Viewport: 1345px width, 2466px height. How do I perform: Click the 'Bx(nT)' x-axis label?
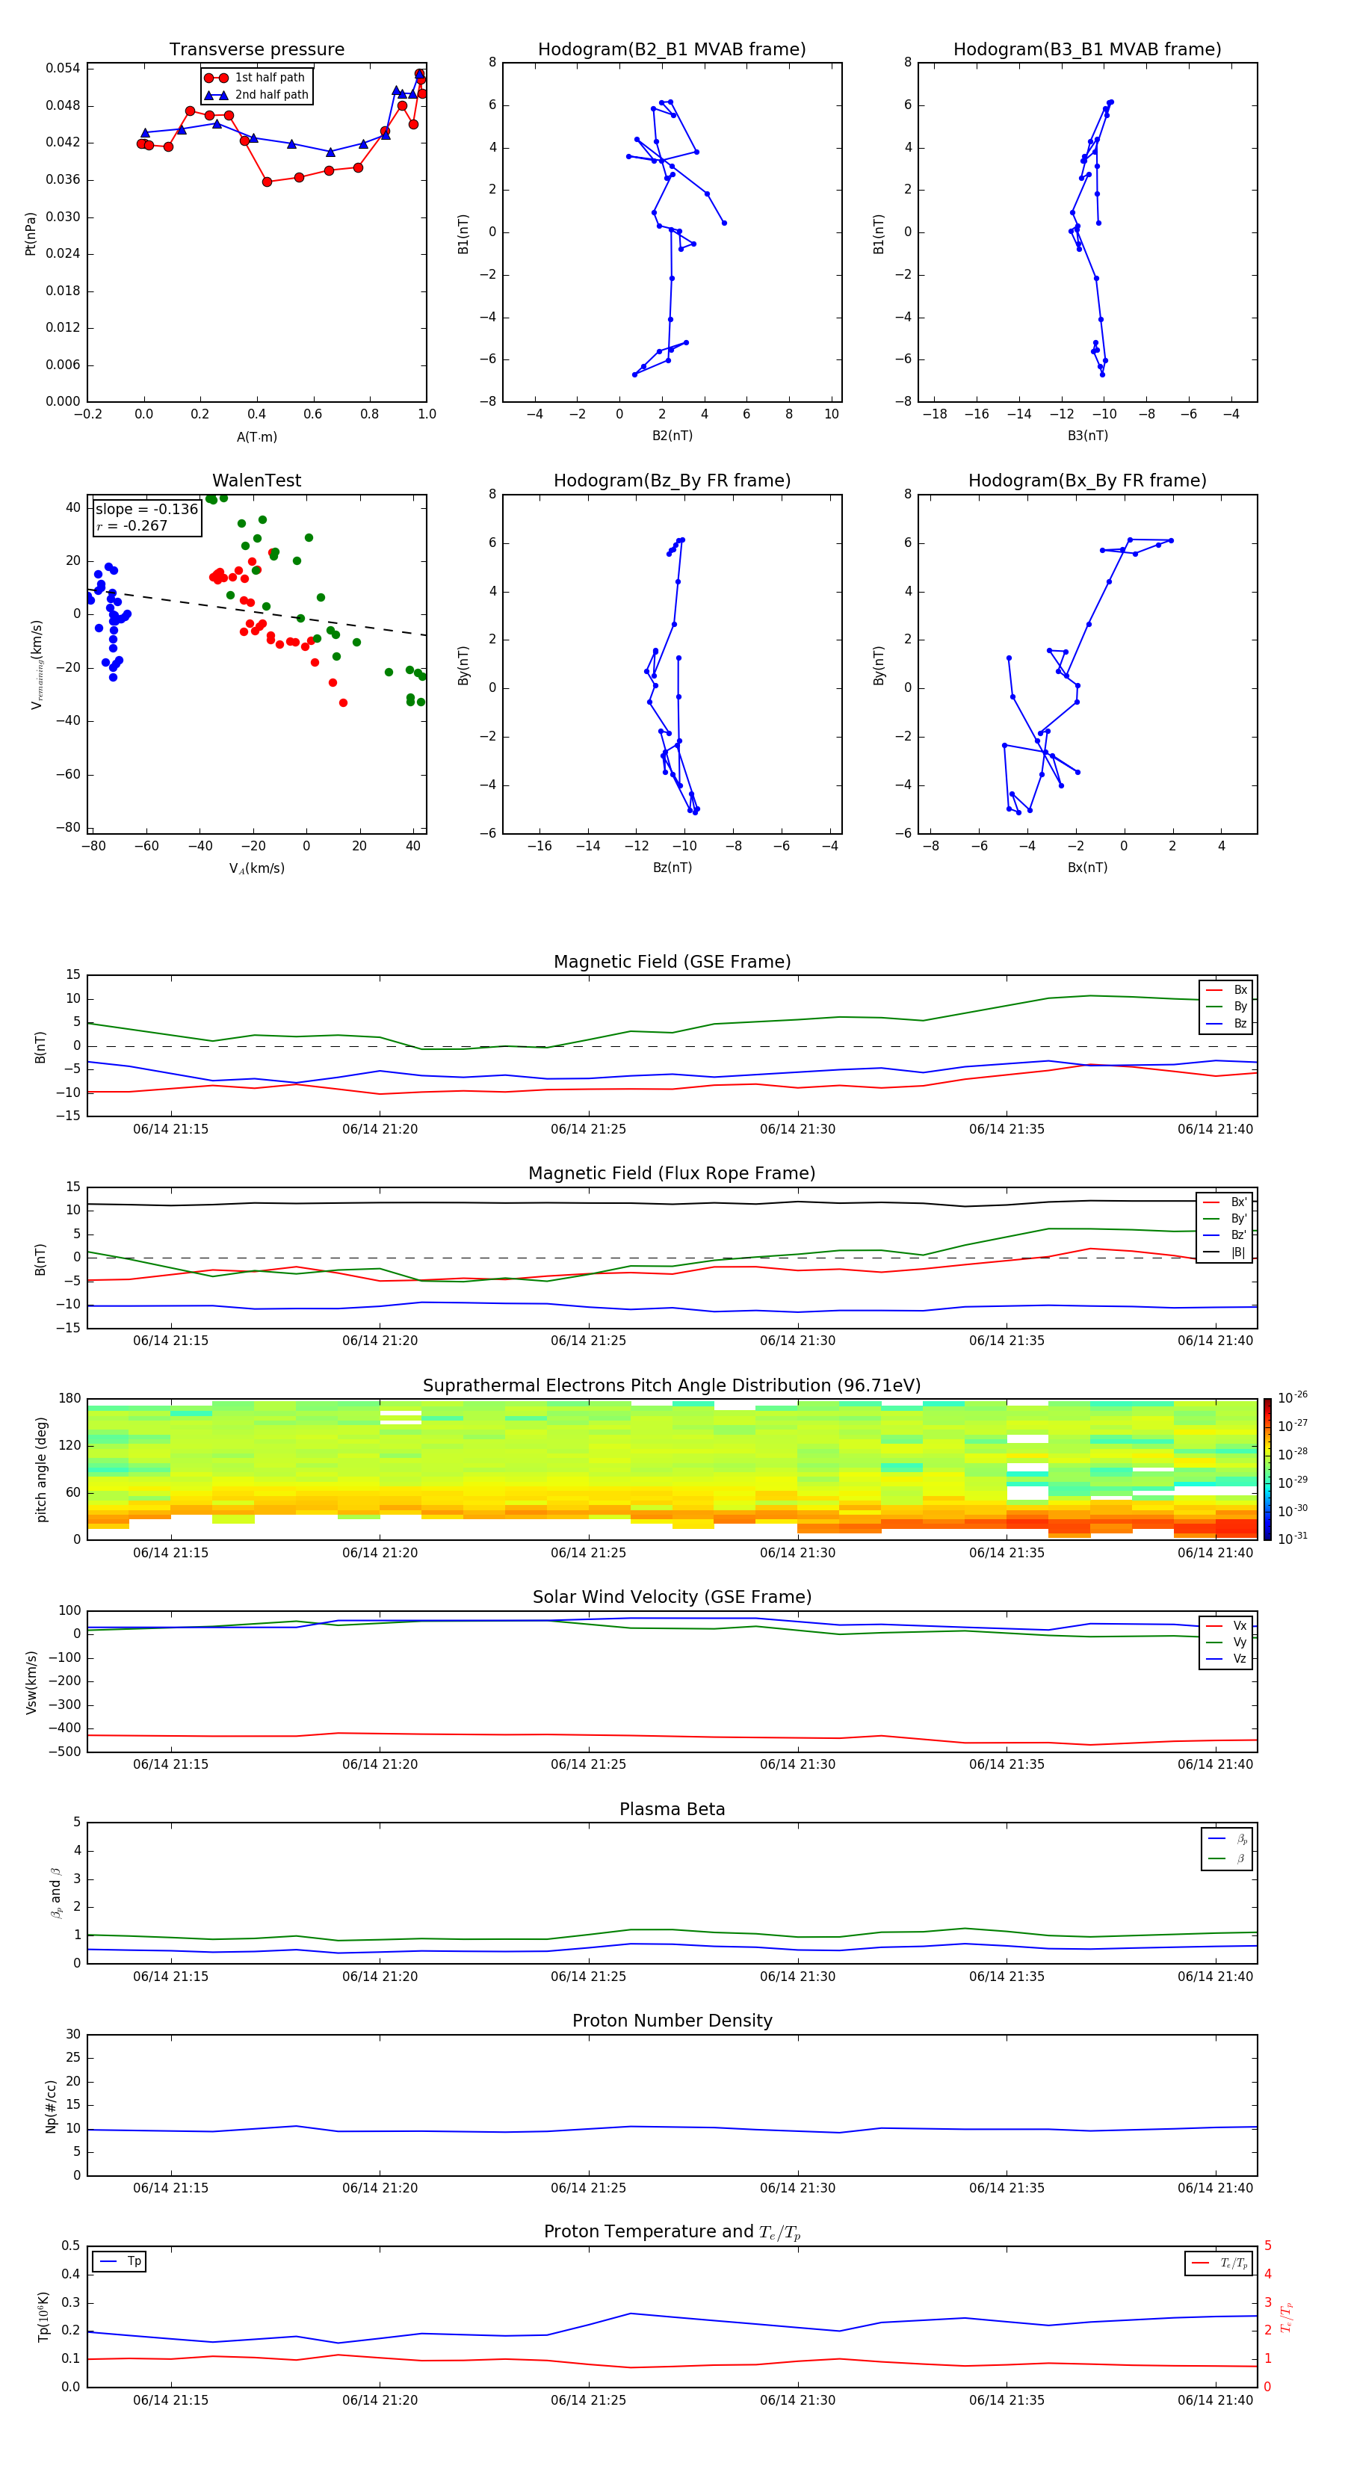click(1087, 868)
